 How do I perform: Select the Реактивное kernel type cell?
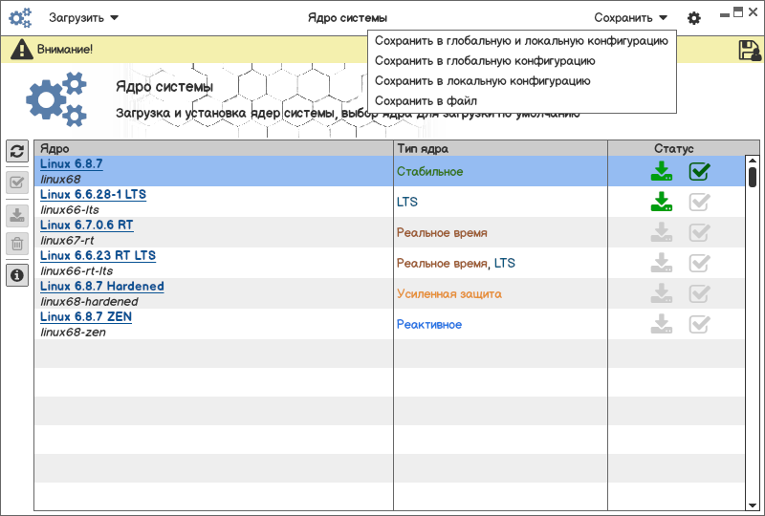coord(500,324)
